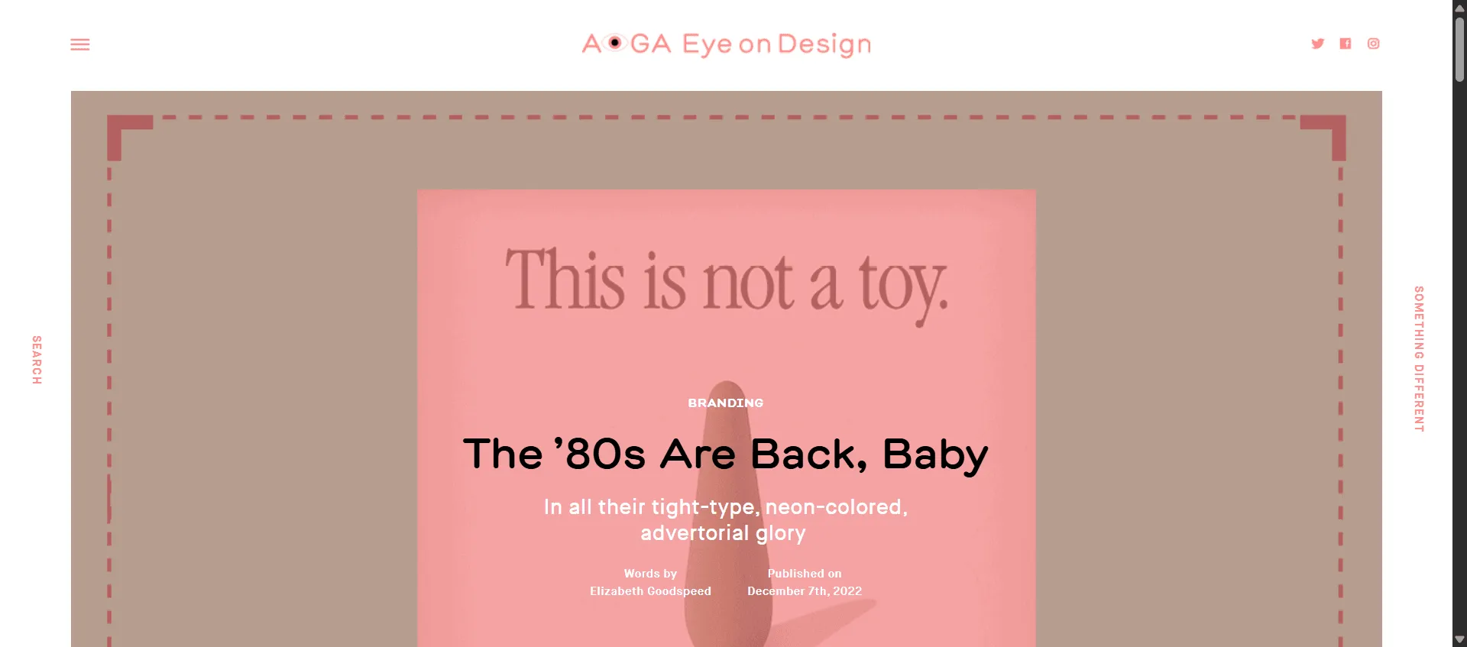Image resolution: width=1467 pixels, height=647 pixels.
Task: Click the AIGA Eye on Design logo
Action: (x=727, y=44)
